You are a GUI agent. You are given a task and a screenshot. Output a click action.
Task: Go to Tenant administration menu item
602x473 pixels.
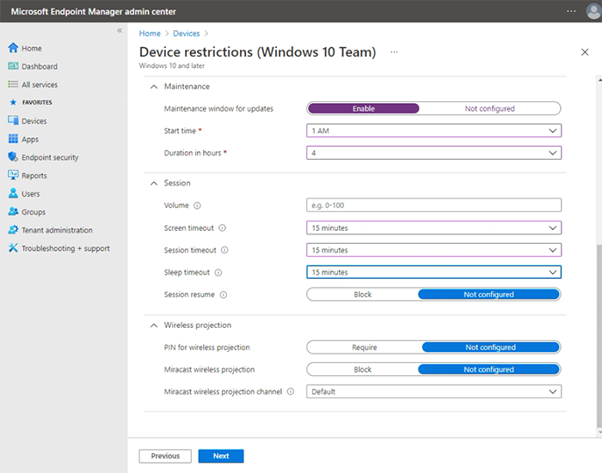point(57,230)
